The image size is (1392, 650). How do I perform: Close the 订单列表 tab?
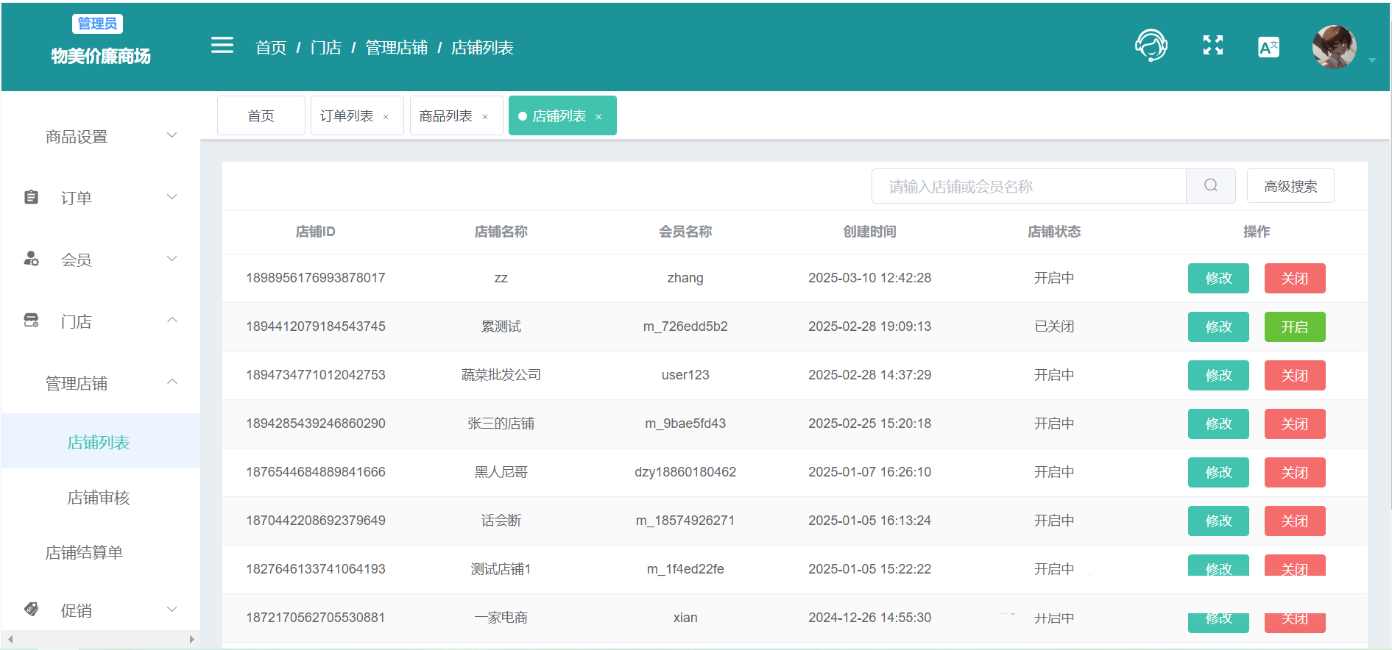tap(386, 117)
